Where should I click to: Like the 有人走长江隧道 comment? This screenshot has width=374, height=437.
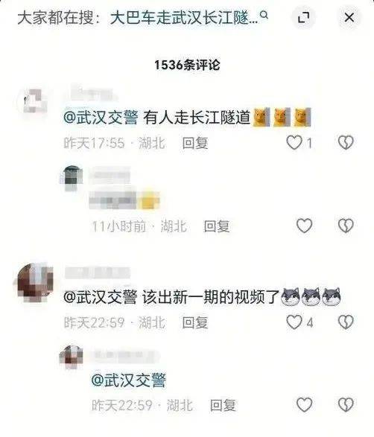[294, 142]
